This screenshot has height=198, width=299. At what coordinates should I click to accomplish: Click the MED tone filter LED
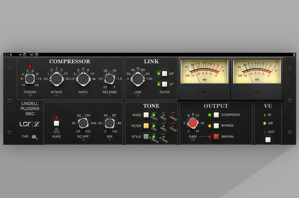tap(163, 126)
